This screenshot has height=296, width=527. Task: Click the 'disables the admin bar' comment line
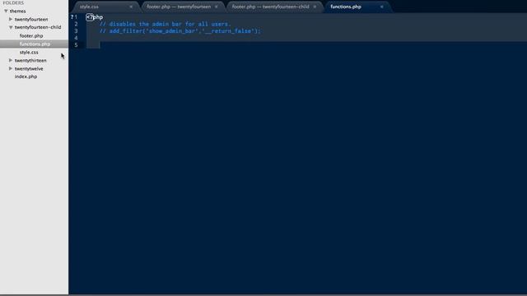point(165,24)
